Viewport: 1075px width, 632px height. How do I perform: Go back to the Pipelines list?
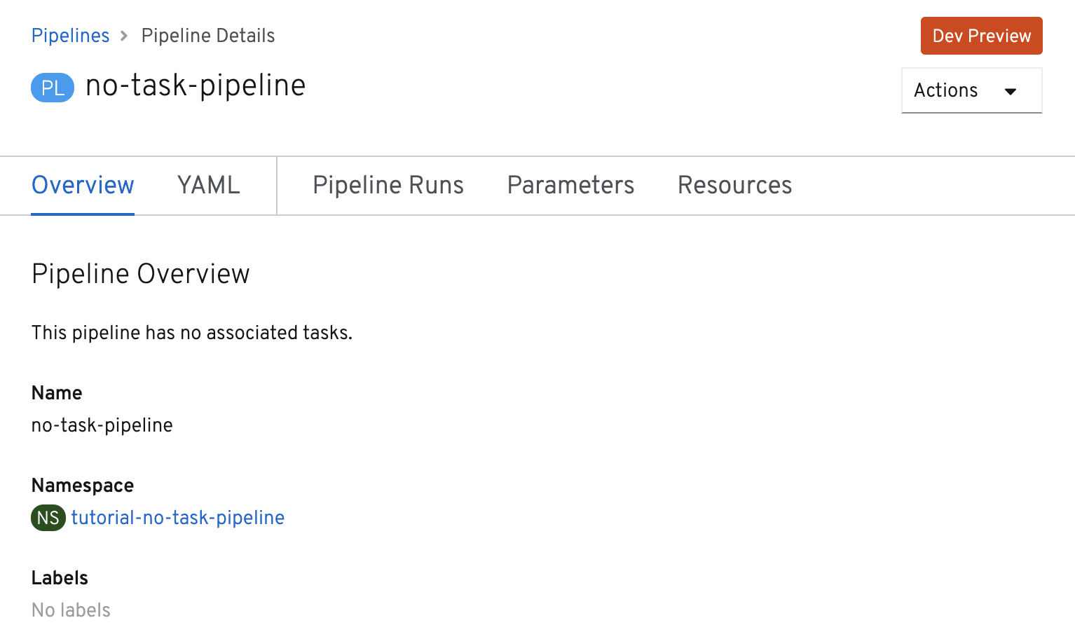(71, 36)
